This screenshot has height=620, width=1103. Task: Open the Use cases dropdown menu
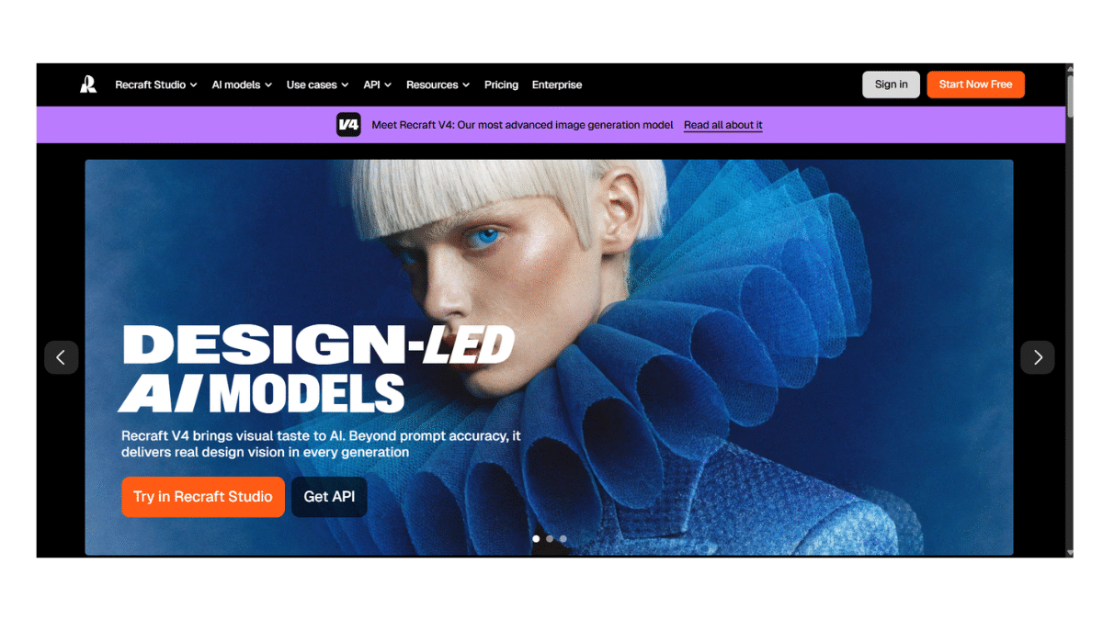pos(317,85)
